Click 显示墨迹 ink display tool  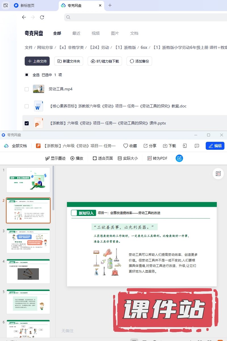(55, 158)
